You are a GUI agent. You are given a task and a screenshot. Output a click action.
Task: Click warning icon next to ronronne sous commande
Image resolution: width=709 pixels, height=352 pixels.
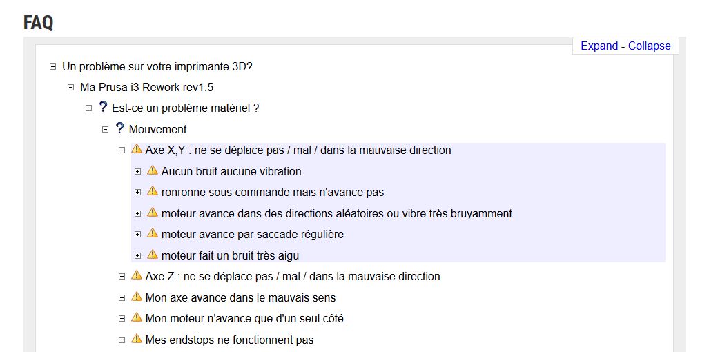[x=153, y=192]
